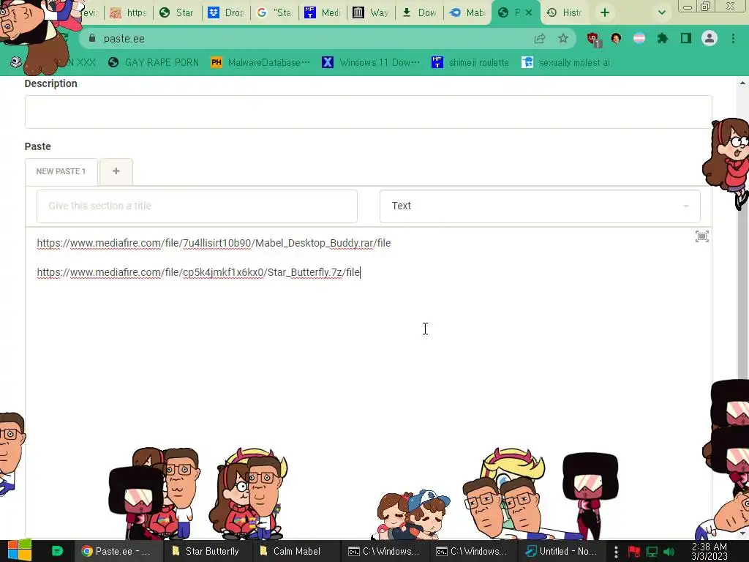749x562 pixels.
Task: Switch to the 'Mab' tab
Action: coord(467,13)
